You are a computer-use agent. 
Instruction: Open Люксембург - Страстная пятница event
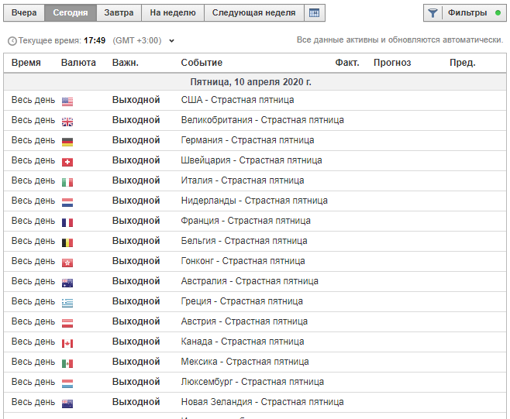click(253, 382)
